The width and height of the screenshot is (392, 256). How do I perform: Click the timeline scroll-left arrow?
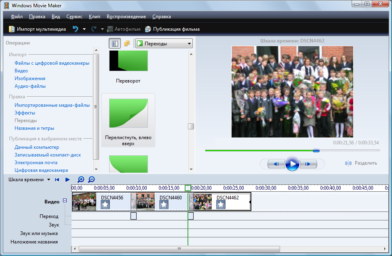[74, 249]
